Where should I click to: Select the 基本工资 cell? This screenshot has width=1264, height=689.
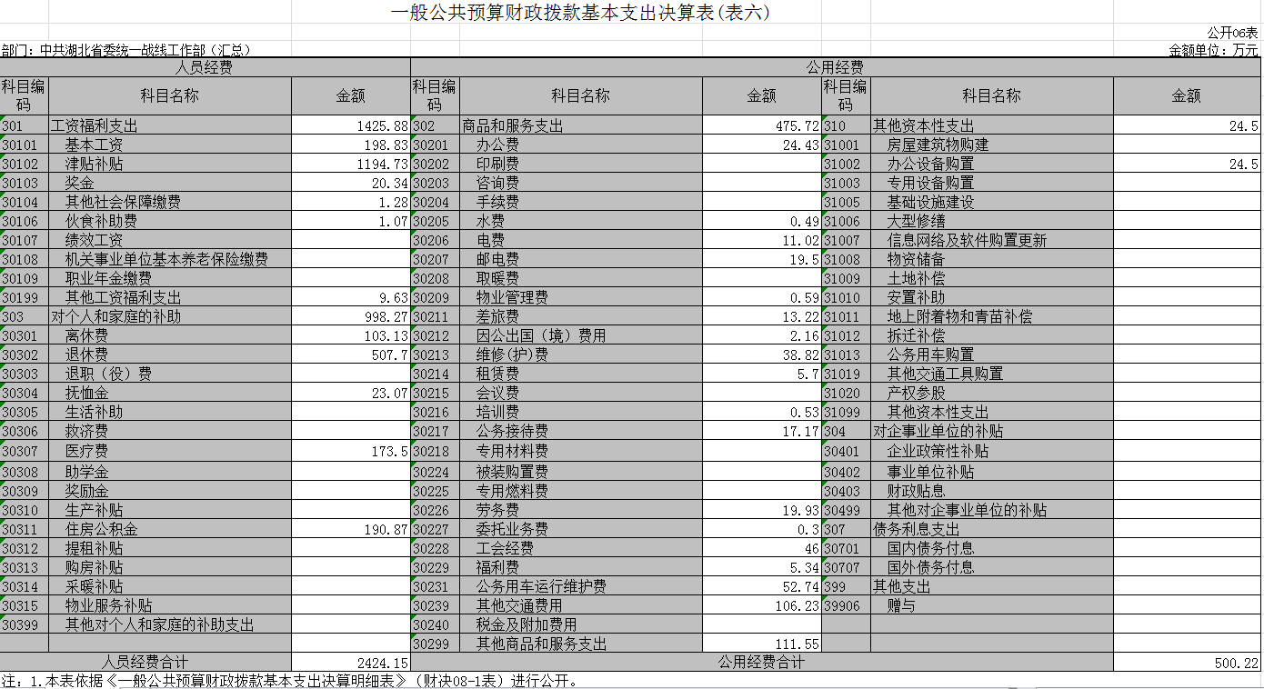[170, 145]
